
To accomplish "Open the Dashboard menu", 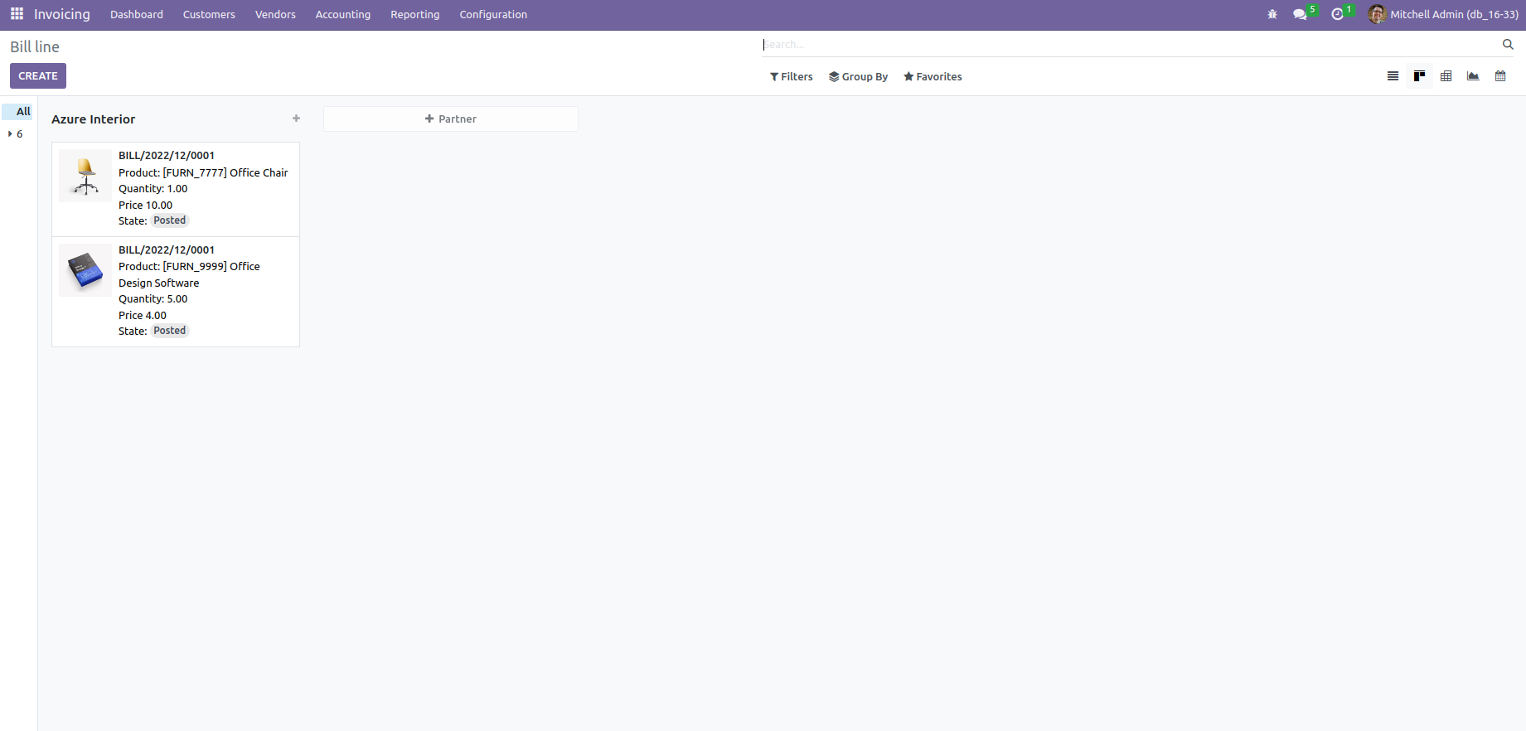I will coord(137,14).
